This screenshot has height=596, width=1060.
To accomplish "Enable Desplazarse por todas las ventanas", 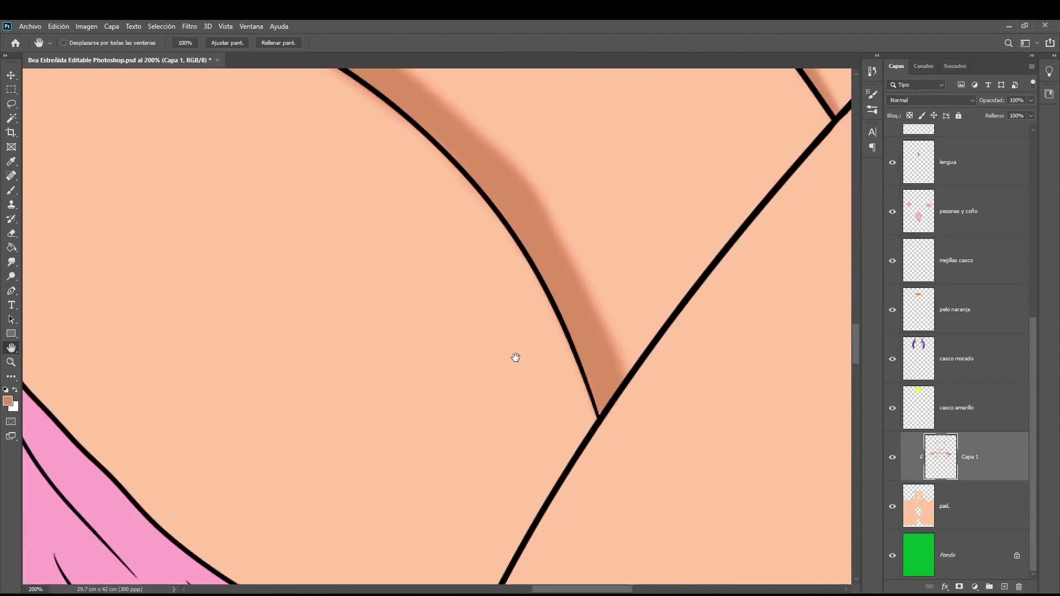I will [63, 42].
